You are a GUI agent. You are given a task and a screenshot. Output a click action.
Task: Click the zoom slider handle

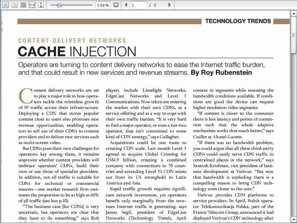[59, 5]
